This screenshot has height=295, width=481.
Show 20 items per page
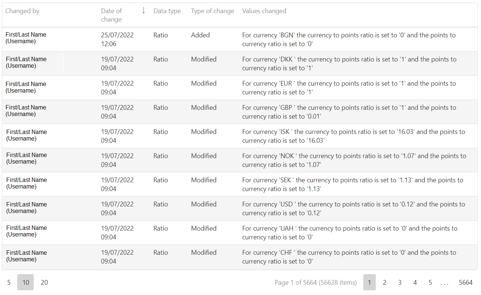point(44,282)
